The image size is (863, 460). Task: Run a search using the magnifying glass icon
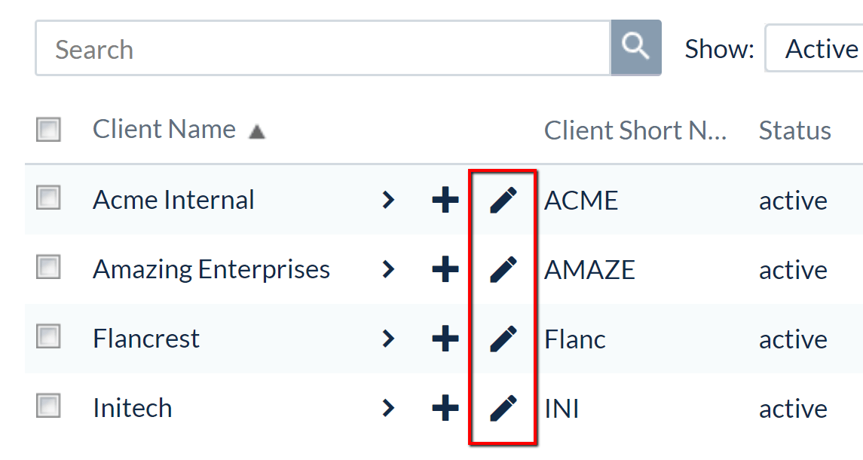click(x=635, y=48)
